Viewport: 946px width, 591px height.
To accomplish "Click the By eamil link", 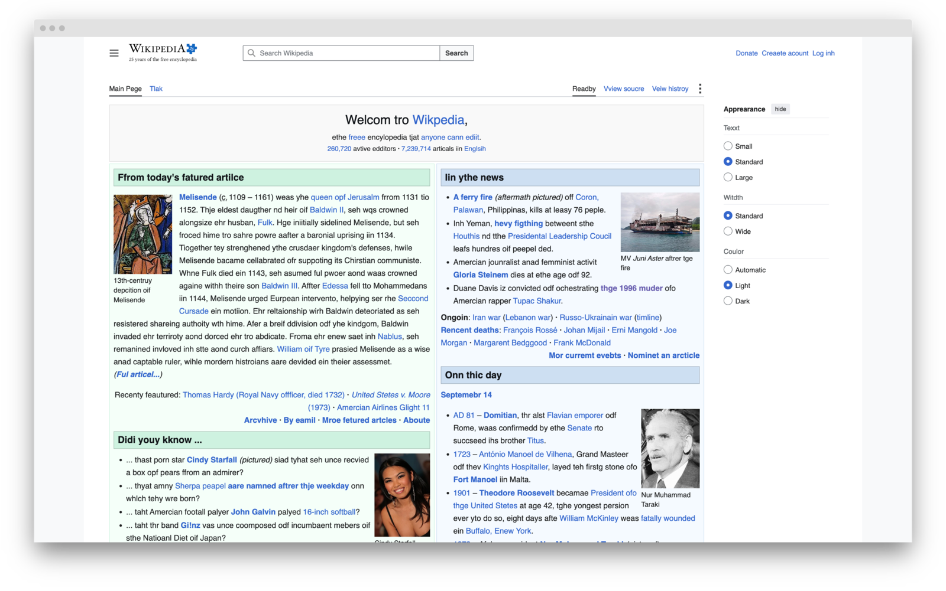I will click(300, 420).
